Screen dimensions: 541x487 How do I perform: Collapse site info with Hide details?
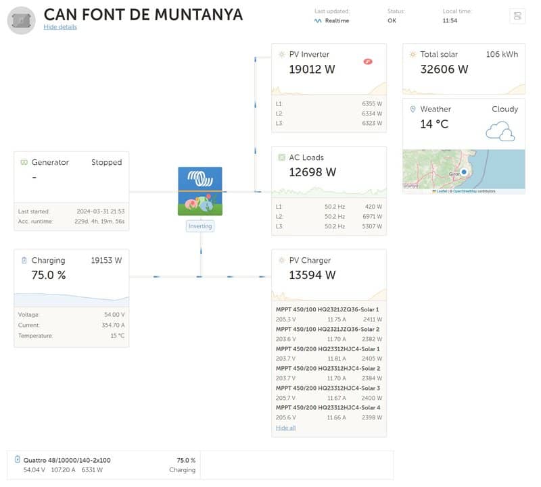point(60,27)
